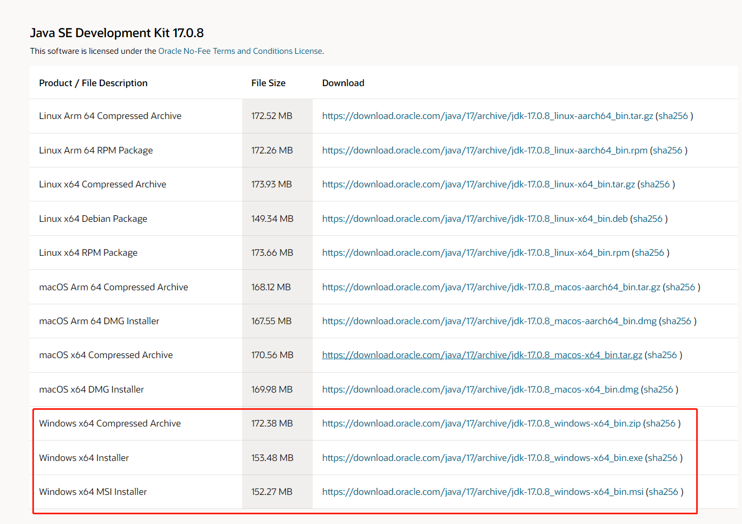The height and width of the screenshot is (524, 742).
Task: View sha256 checksum for macOS x64 DMG Installer
Action: click(658, 389)
